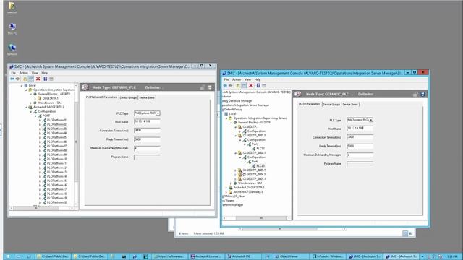Select PLC05 node in right window tree
This screenshot has width=463, height=260.
[x=260, y=166]
